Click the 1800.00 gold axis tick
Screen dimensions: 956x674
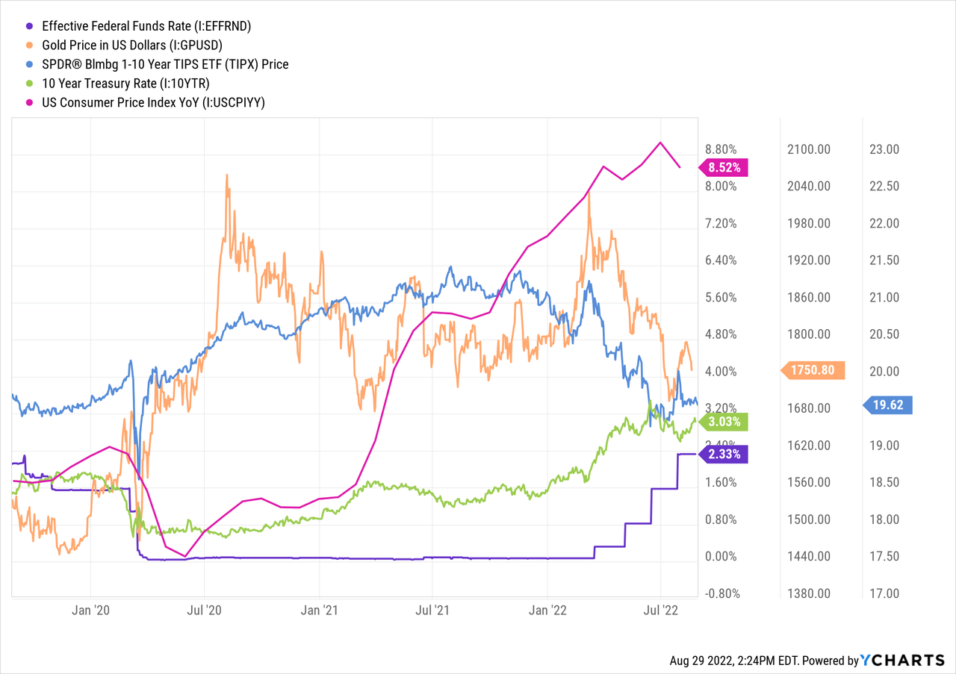[809, 334]
